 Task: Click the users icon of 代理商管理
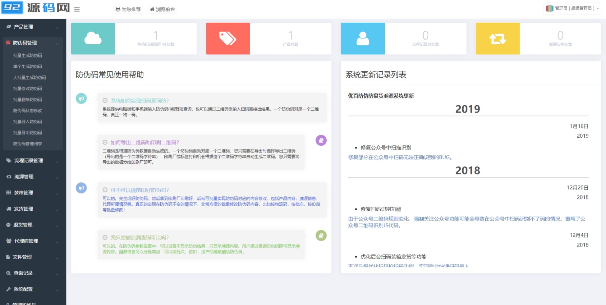9,241
